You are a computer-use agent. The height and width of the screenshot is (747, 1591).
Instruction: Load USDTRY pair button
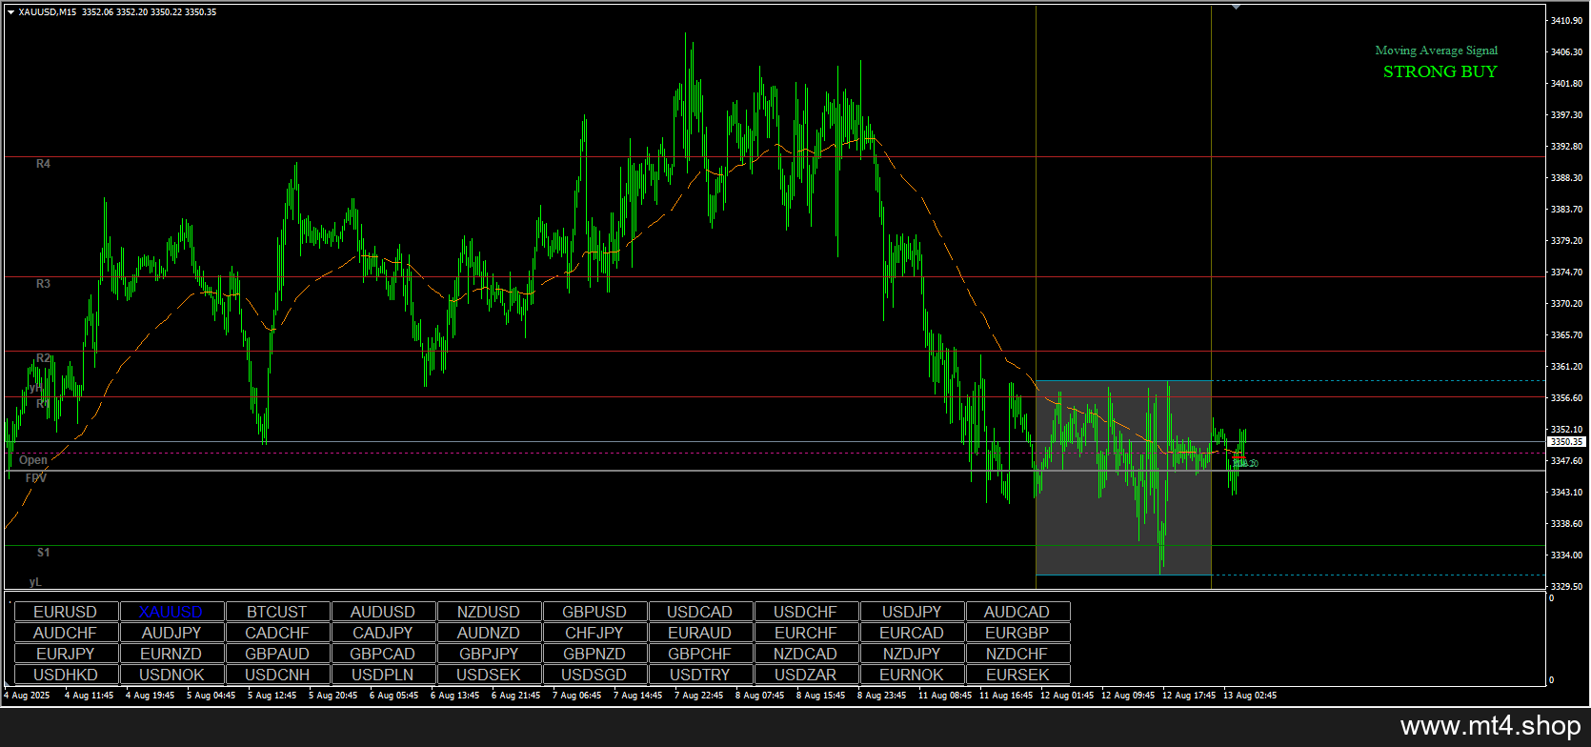tap(700, 675)
